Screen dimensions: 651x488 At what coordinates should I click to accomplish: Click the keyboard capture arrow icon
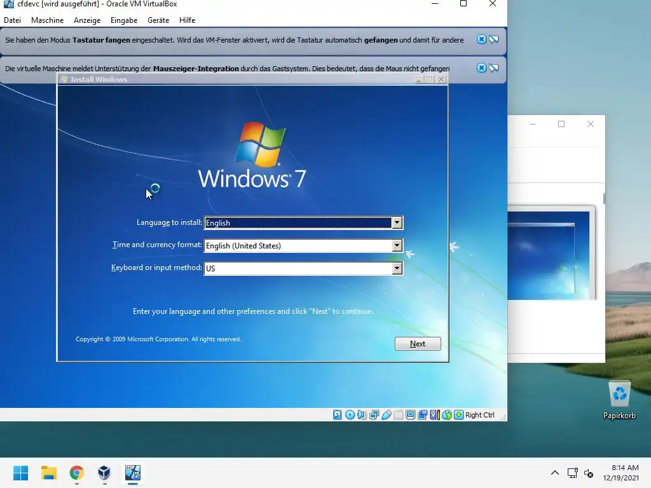pyautogui.click(x=459, y=414)
